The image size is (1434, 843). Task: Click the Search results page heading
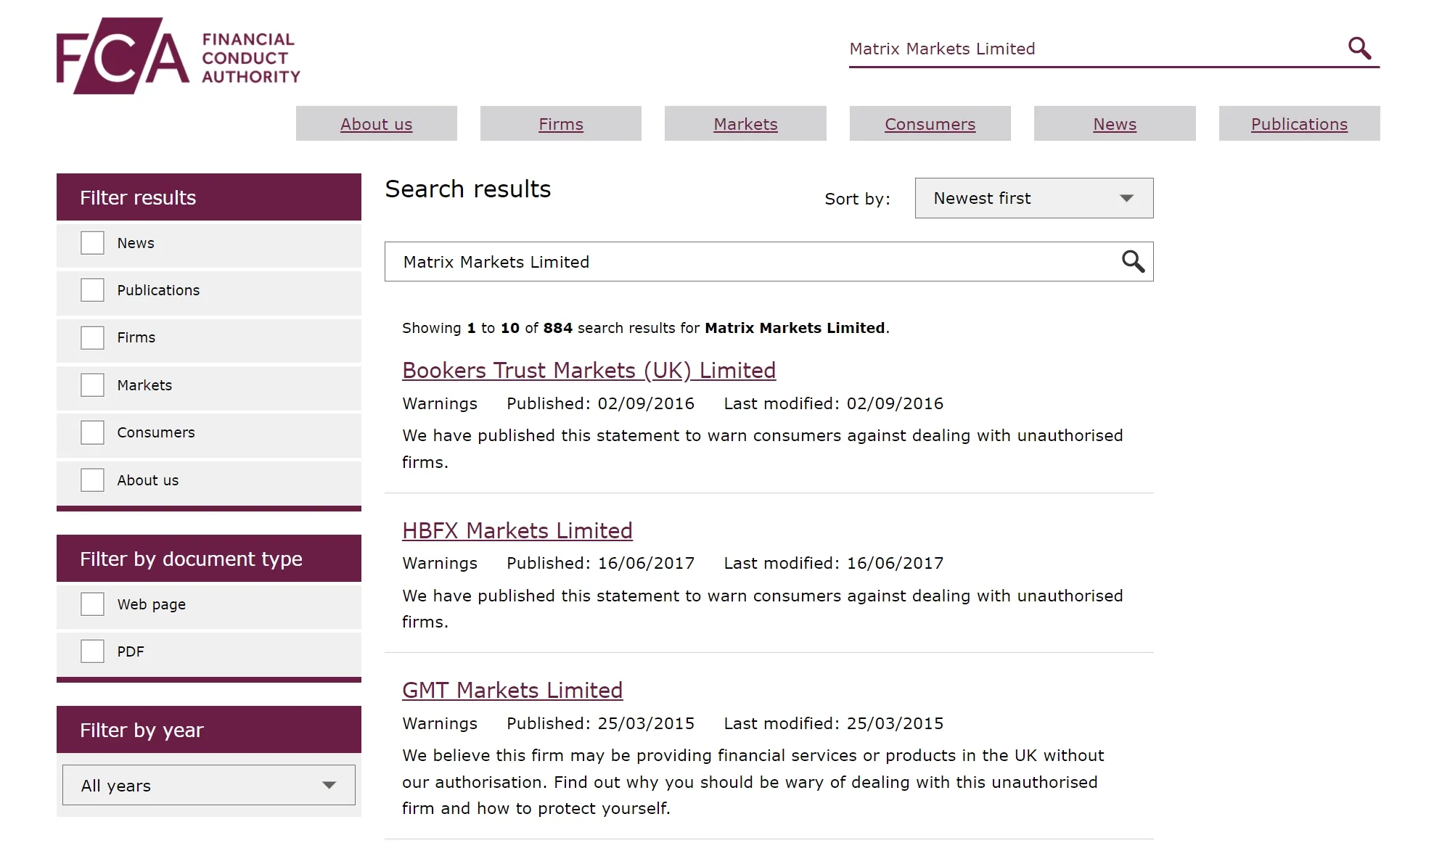[468, 189]
